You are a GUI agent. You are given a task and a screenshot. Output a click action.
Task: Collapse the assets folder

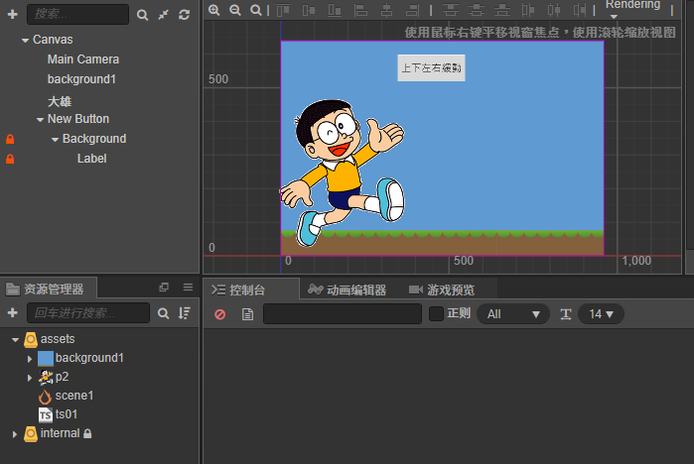tap(15, 339)
